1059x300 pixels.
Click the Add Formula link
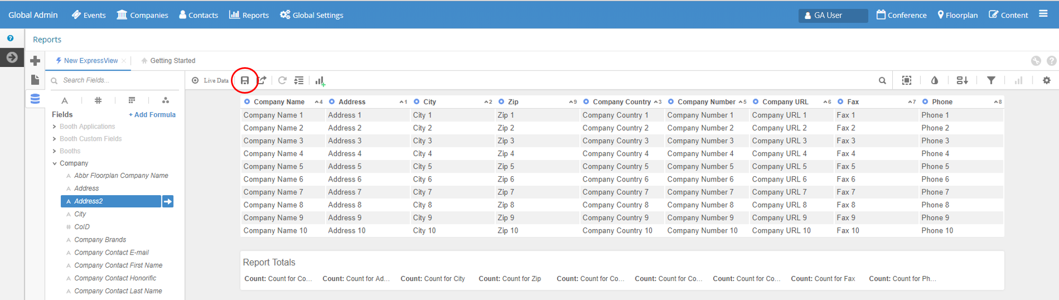click(x=152, y=115)
